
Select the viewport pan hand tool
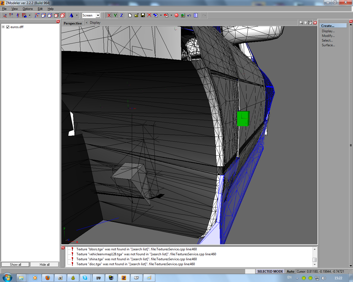point(306,23)
